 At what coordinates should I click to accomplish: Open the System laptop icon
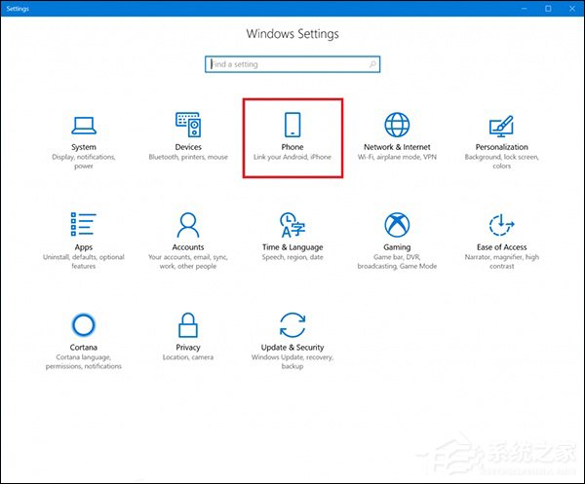pos(84,126)
